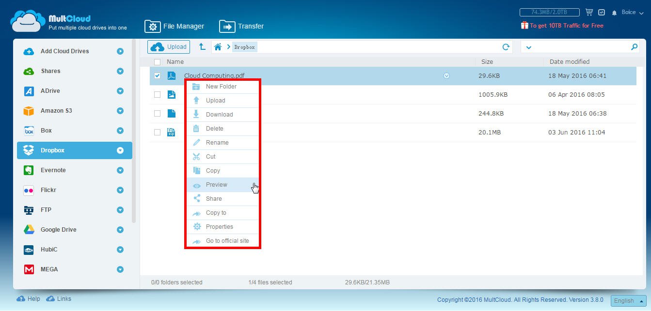Open the Boice account dropdown
The image size is (651, 311).
click(x=633, y=13)
